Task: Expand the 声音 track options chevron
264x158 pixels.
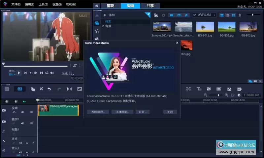Action: (x=27, y=143)
